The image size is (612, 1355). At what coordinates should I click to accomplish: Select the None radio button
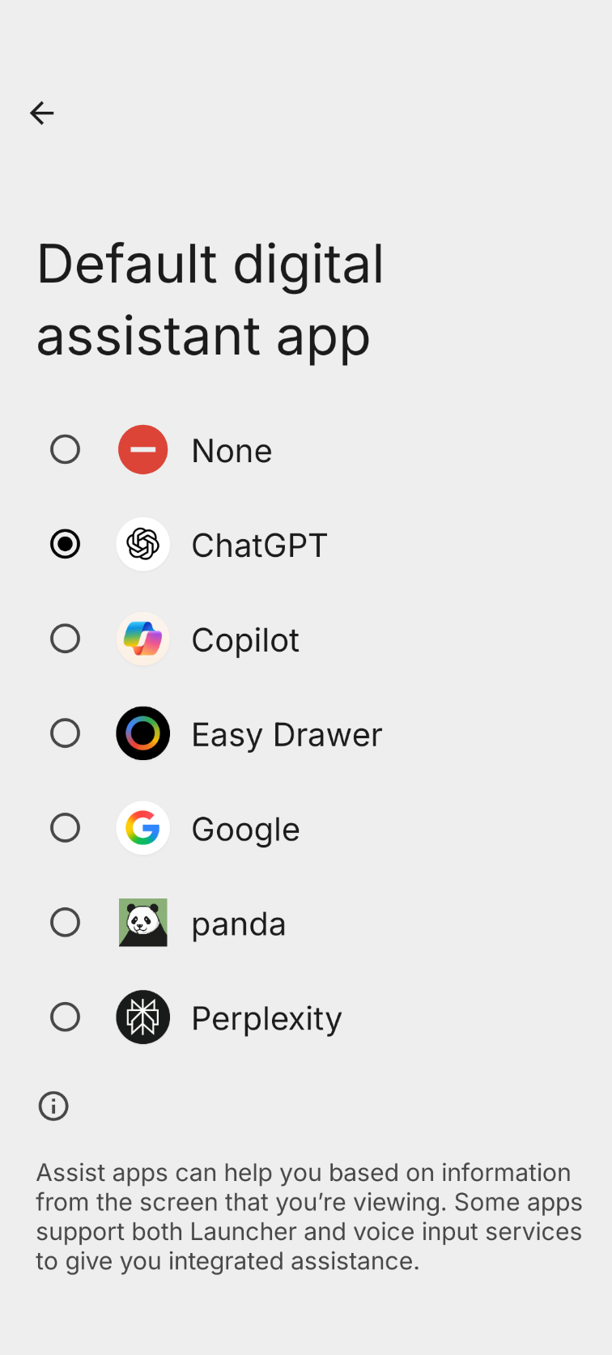pyautogui.click(x=66, y=450)
